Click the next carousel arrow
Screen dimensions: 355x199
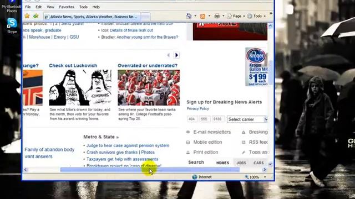(176, 55)
